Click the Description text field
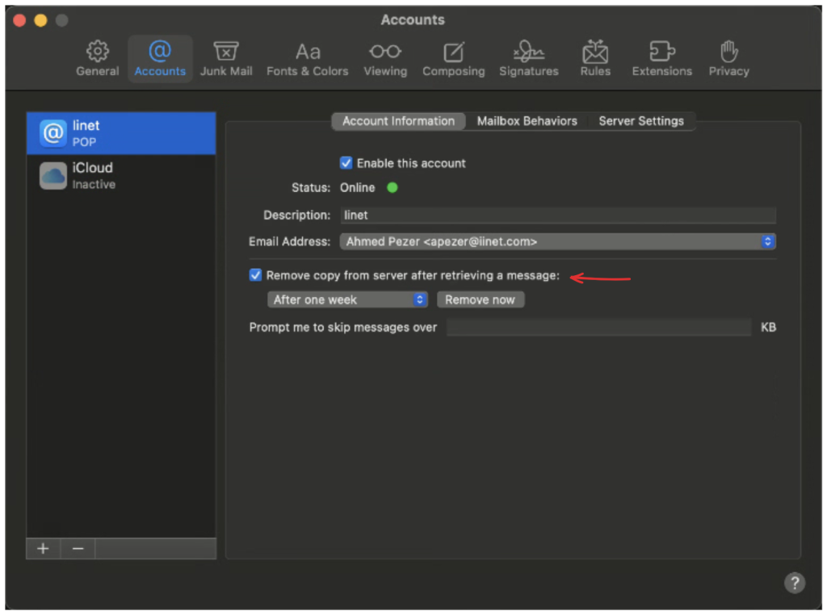This screenshot has width=827, height=615. point(557,215)
